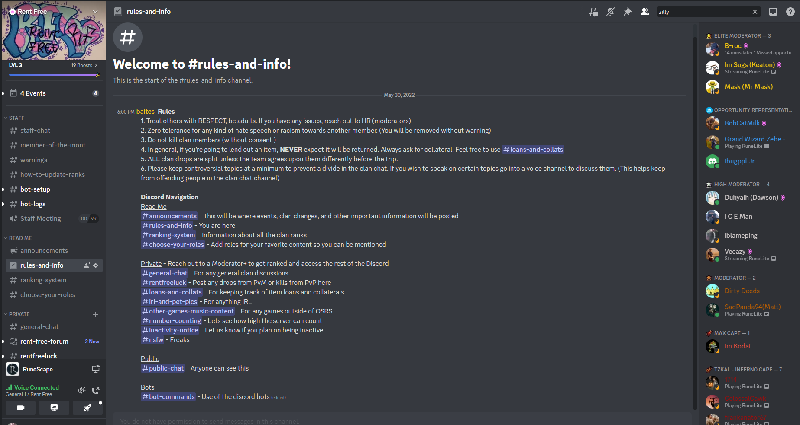The width and height of the screenshot is (800, 425).
Task: Toggle the member list icon
Action: [x=645, y=12]
